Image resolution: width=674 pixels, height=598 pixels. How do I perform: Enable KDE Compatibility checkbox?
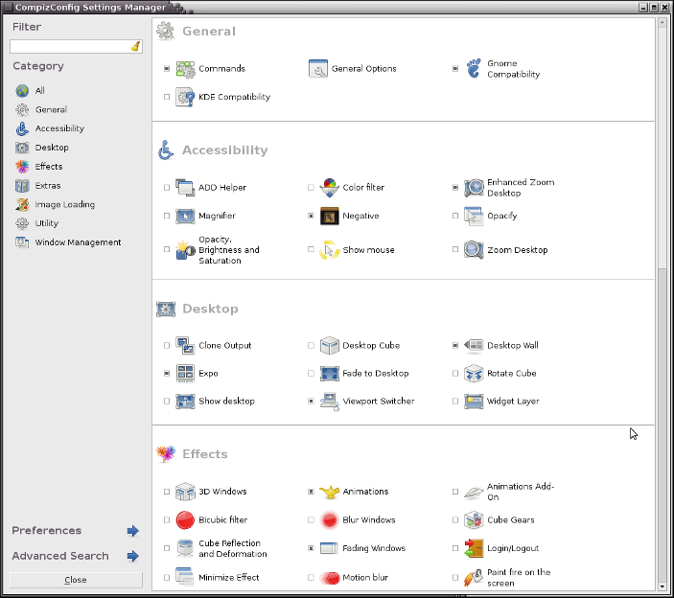point(167,97)
